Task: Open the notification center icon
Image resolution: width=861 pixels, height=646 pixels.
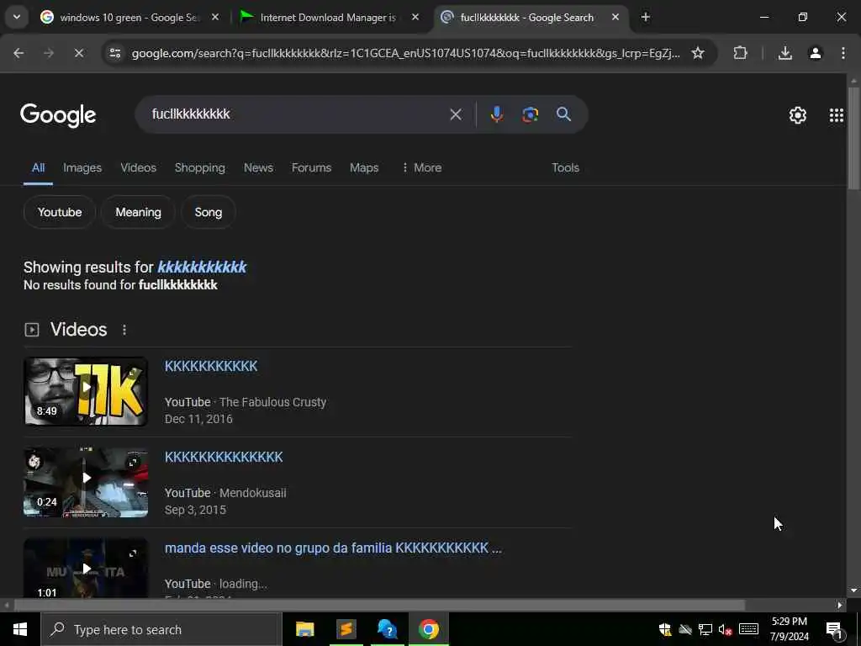Action: [835, 630]
